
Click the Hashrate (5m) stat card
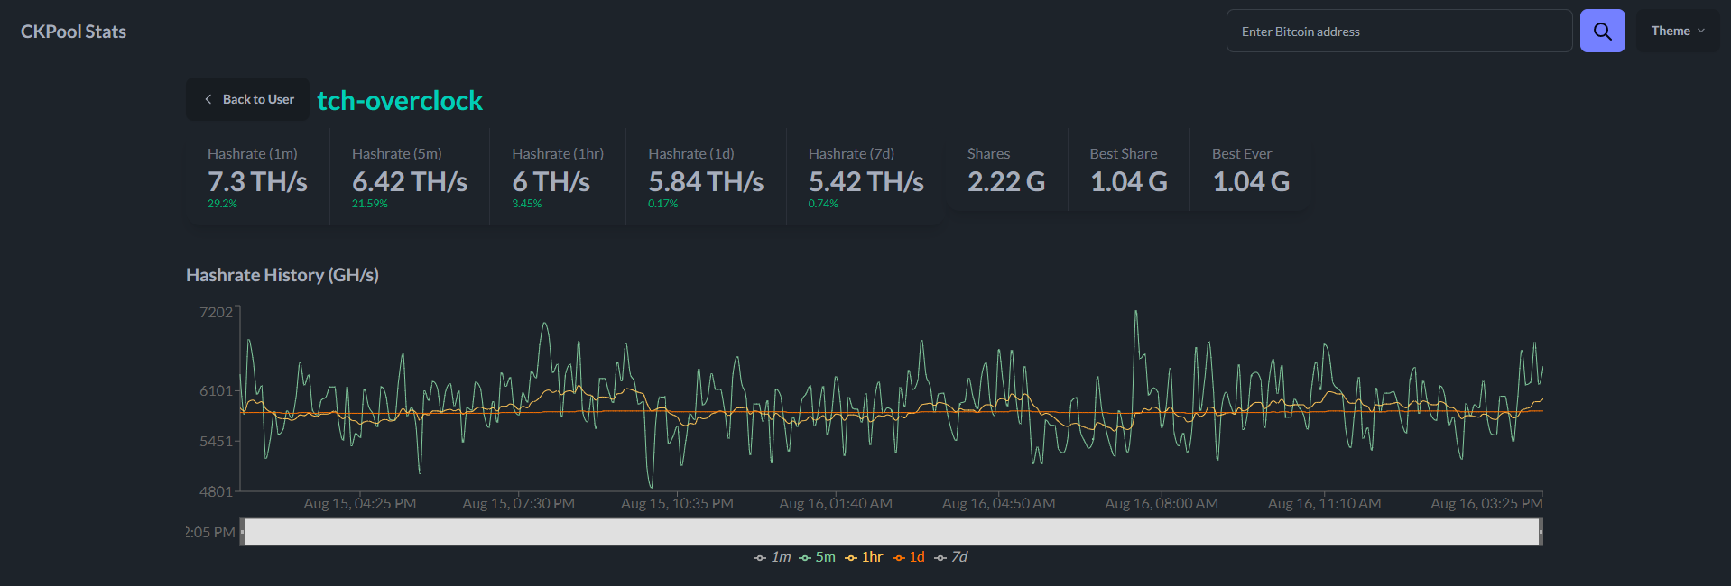coord(409,177)
